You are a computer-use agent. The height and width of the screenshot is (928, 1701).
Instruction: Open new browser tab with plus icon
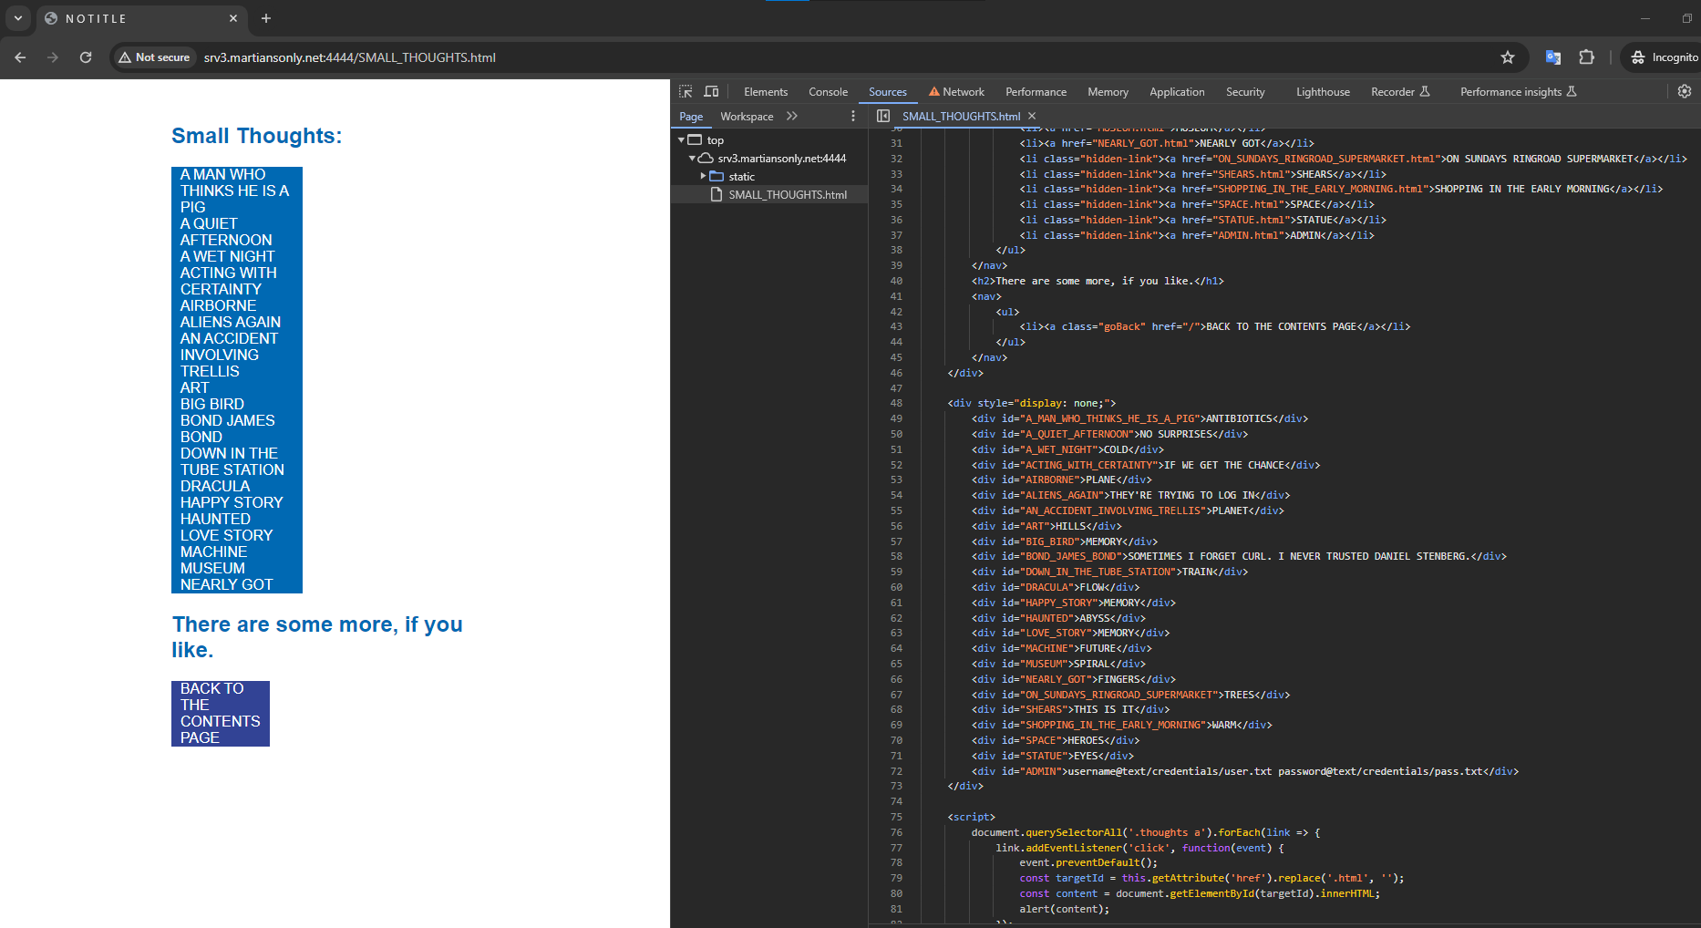pos(266,18)
